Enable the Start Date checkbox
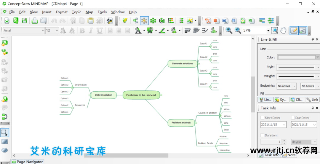Image resolution: width=320 pixels, height=164 pixels. tap(263, 118)
